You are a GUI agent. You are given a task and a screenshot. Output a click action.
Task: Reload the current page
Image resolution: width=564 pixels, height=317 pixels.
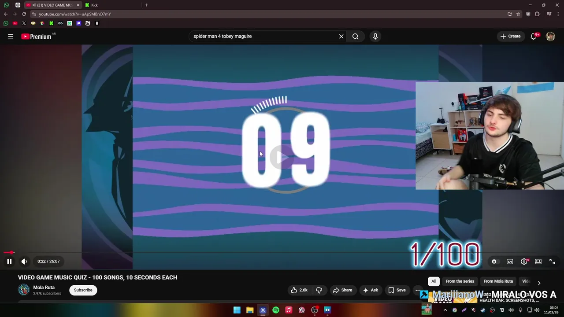[x=24, y=14]
